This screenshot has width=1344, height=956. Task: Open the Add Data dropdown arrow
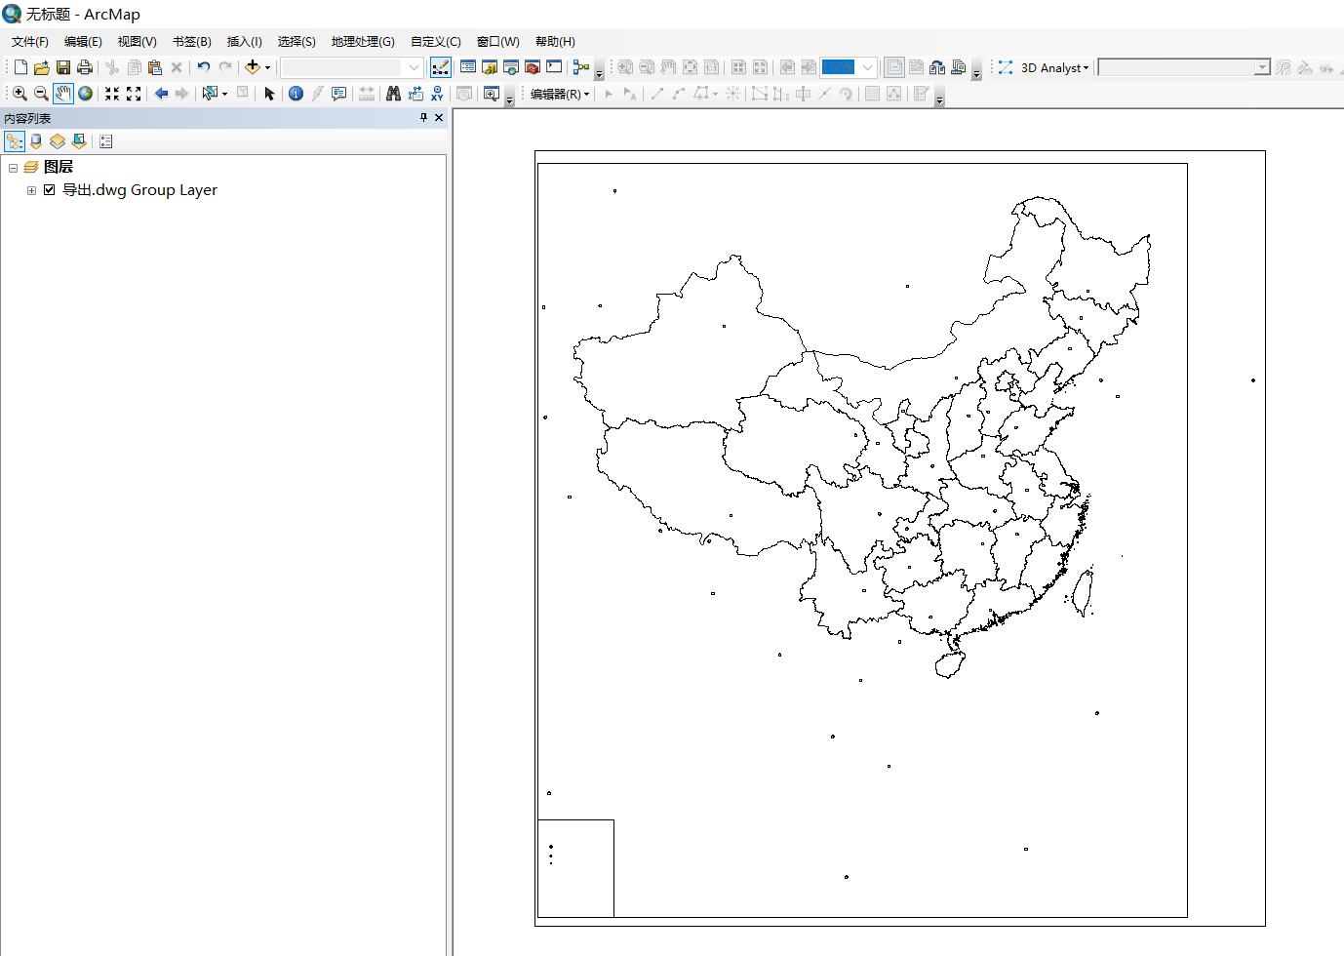(267, 67)
